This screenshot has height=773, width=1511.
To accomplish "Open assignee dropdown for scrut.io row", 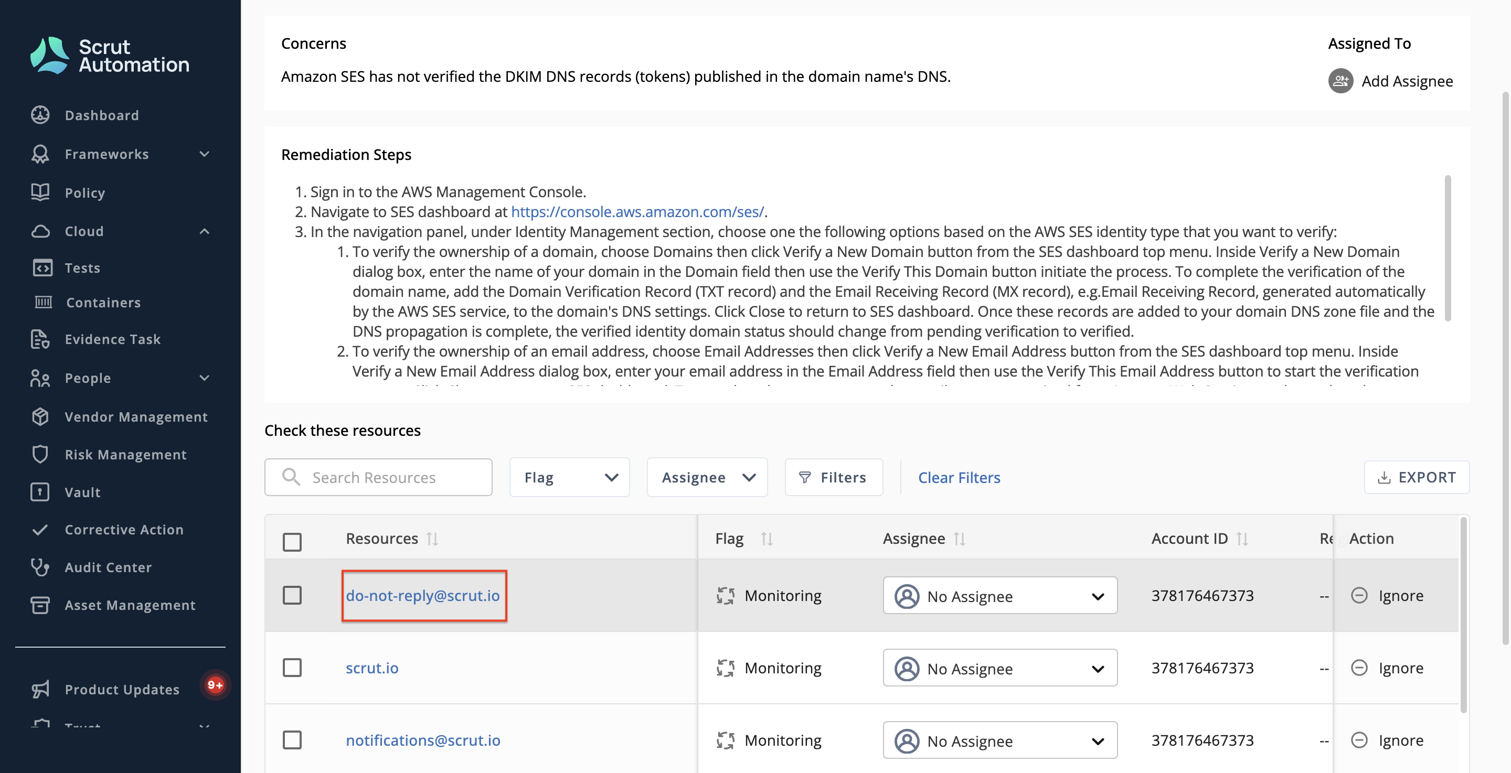I will (999, 668).
